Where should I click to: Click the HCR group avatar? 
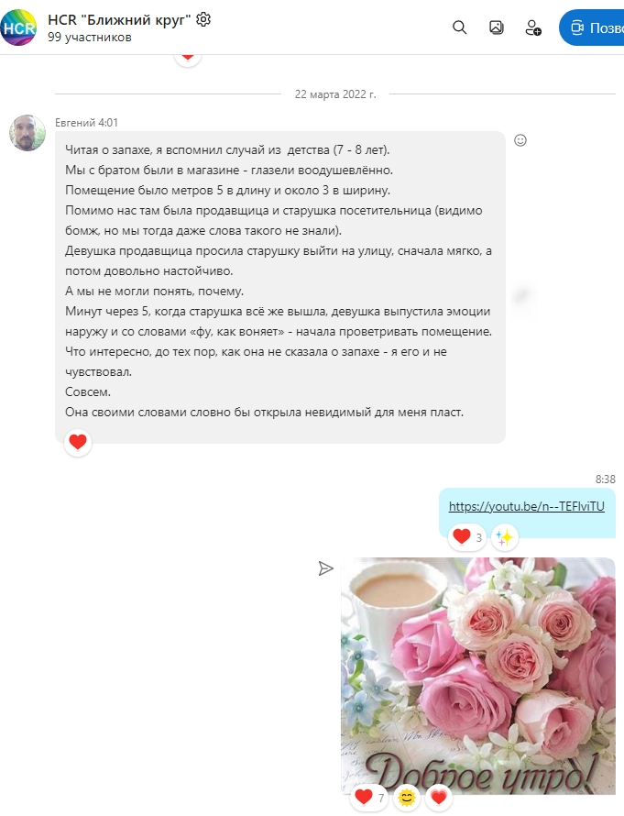18,28
